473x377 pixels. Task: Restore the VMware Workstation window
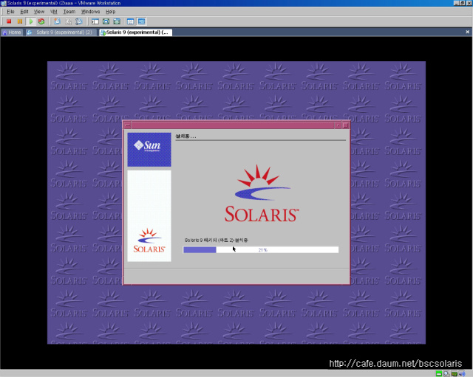(x=463, y=3)
